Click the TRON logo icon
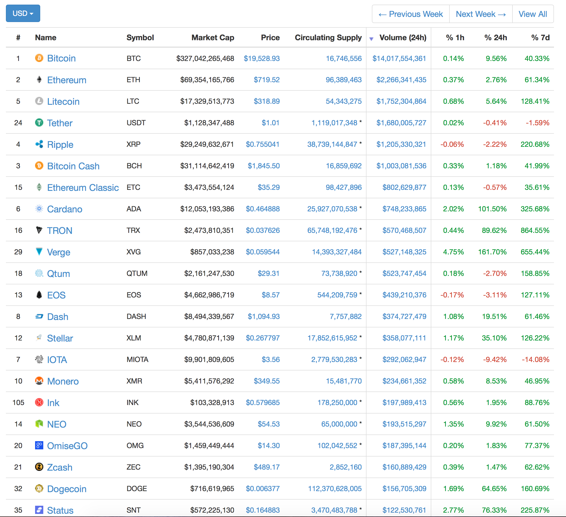The width and height of the screenshot is (566, 517). point(39,230)
